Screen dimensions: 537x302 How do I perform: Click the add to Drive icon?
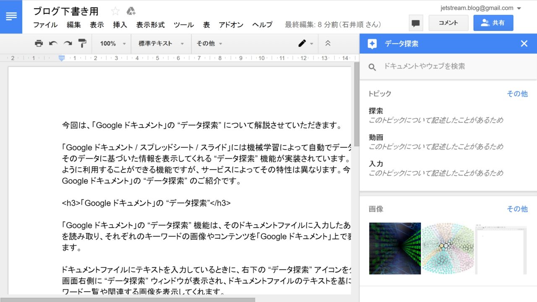click(131, 11)
